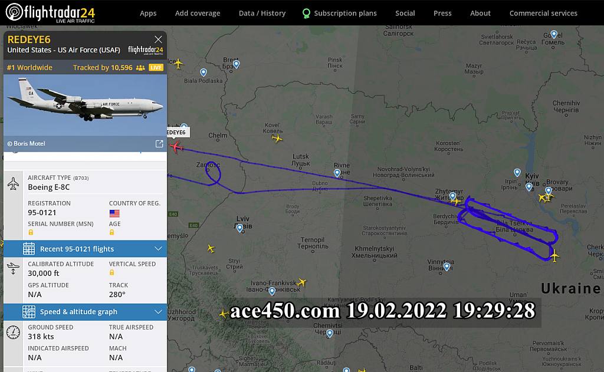Screen dimensions: 604x372
Task: Open Data / History menu
Action: [262, 13]
